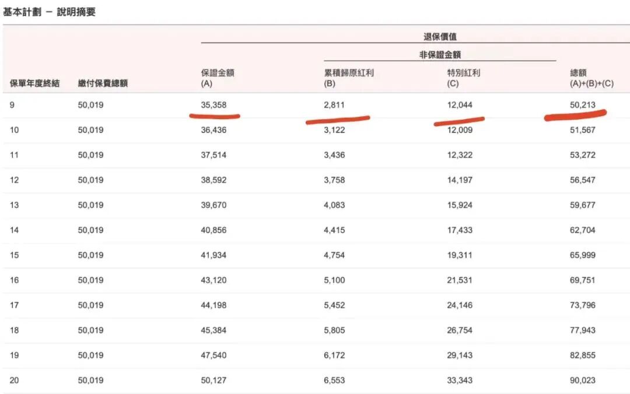Click reversionary bonus 4,754

coord(334,255)
